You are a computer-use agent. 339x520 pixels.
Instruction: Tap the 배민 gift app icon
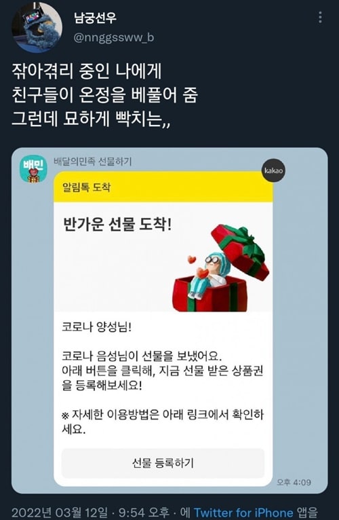tap(33, 169)
